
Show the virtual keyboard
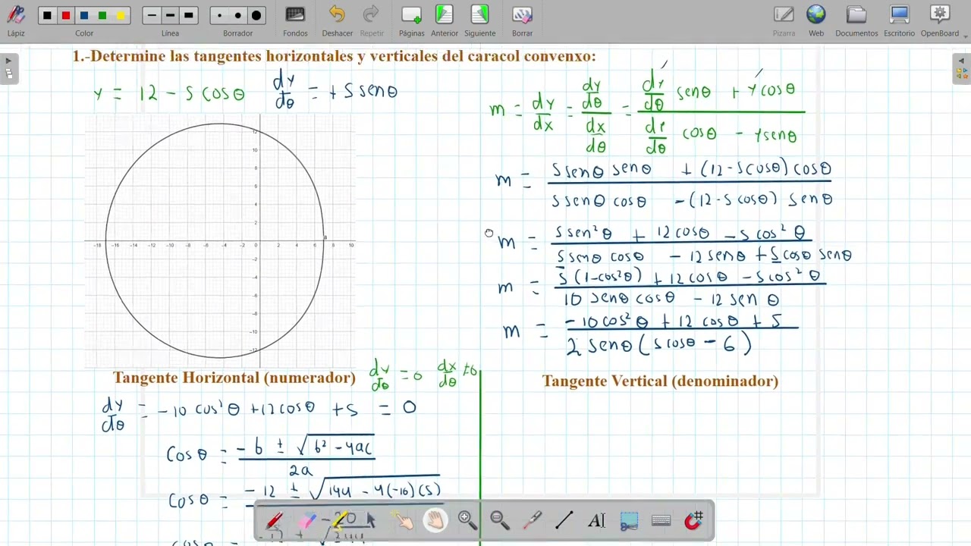click(x=661, y=520)
